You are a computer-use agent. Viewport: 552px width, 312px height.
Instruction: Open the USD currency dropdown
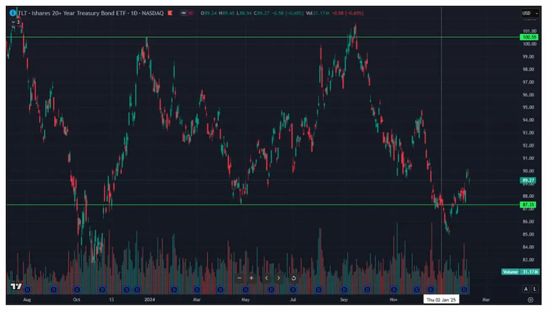pos(530,13)
